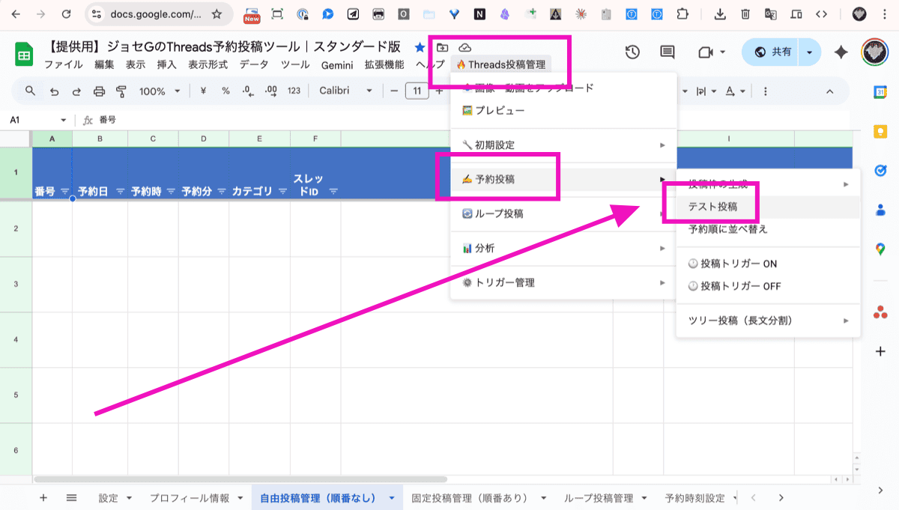
Task: Open the 分析 menu entry
Action: coord(563,248)
